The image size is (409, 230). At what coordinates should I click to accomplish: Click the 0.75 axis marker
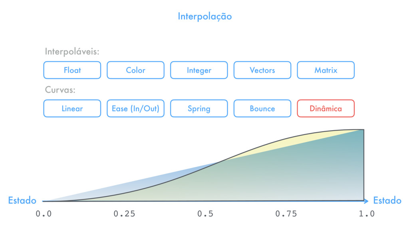(x=286, y=214)
